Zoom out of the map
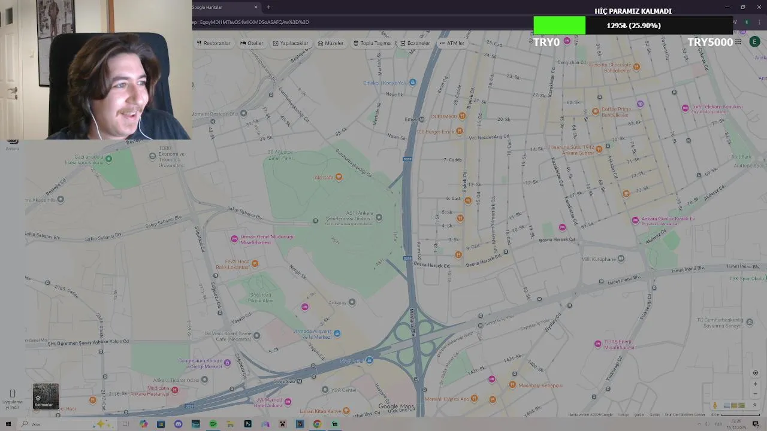This screenshot has height=431, width=767. [755, 393]
